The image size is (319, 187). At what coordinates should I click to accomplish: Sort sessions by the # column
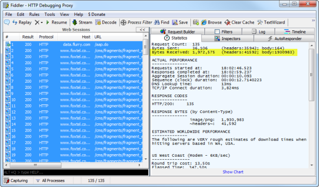point(12,37)
